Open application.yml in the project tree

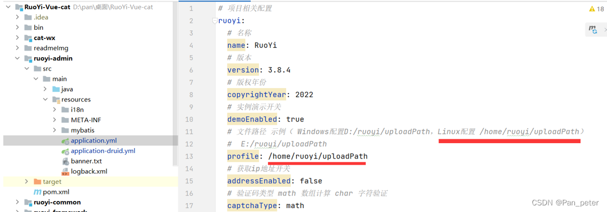94,140
